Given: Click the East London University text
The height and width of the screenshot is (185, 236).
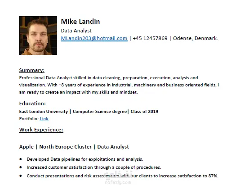Looking at the screenshot, I should 44,112.
